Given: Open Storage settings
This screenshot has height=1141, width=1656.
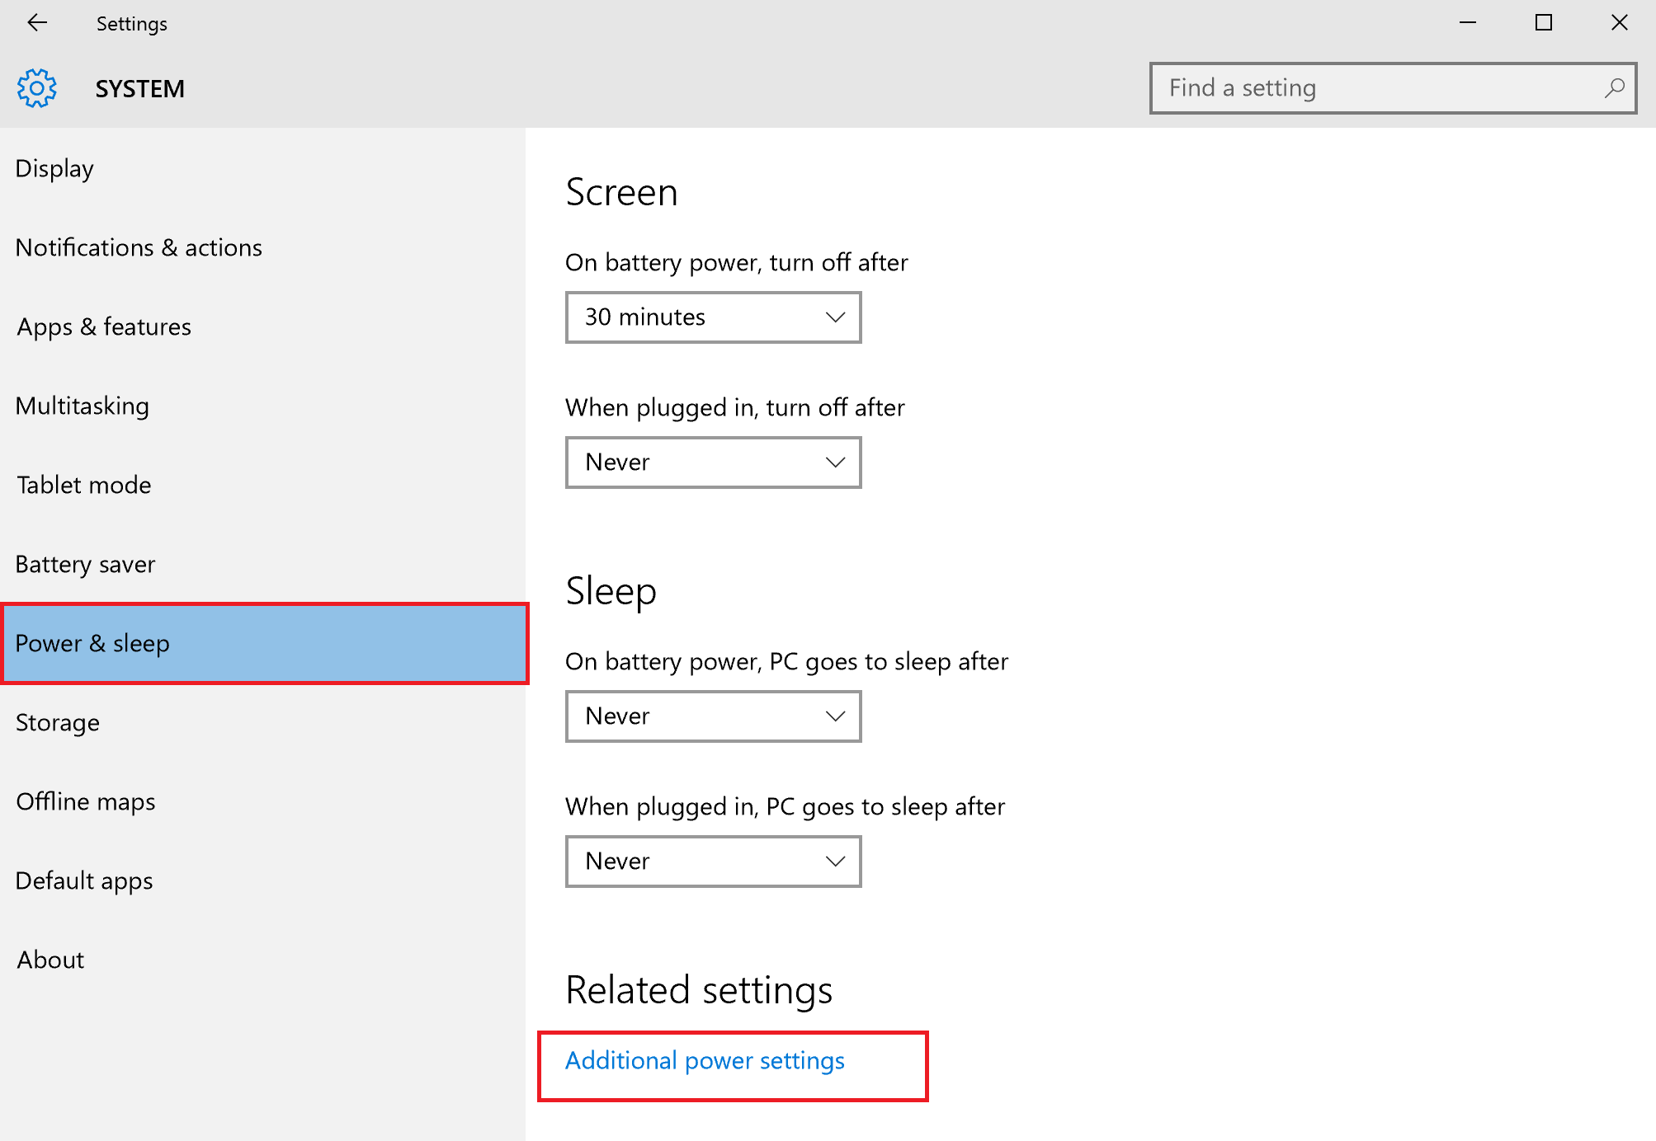Looking at the screenshot, I should pyautogui.click(x=57, y=722).
